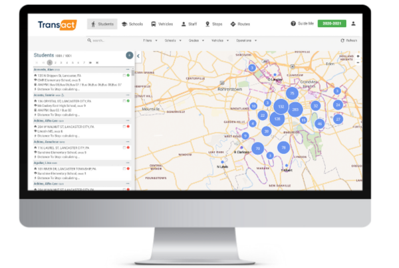This screenshot has width=399, height=268.
Task: Click the round add student button
Action: pos(130,55)
